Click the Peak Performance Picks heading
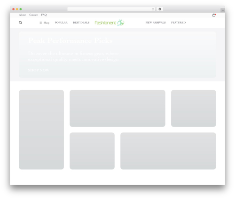235x199 pixels. (x=70, y=40)
